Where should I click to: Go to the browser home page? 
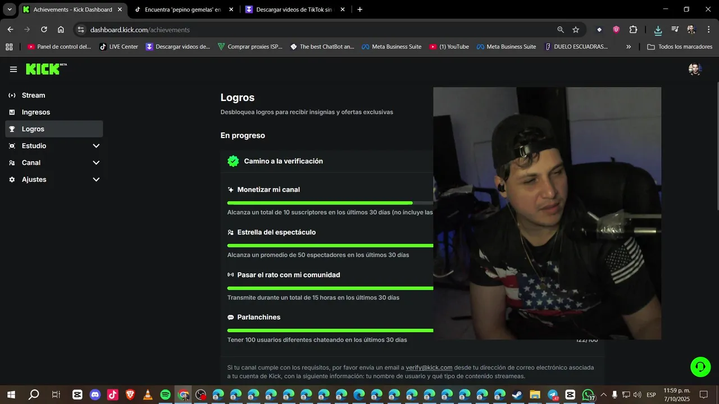(61, 30)
